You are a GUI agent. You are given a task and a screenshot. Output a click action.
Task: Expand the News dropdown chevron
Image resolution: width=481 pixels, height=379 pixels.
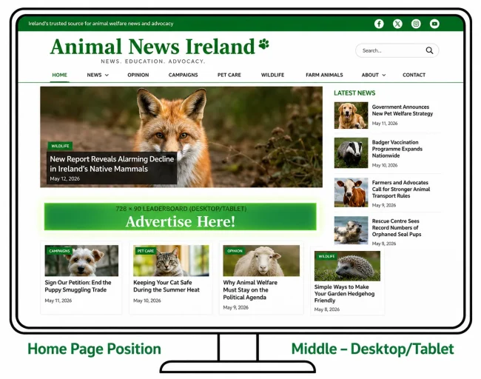[107, 76]
